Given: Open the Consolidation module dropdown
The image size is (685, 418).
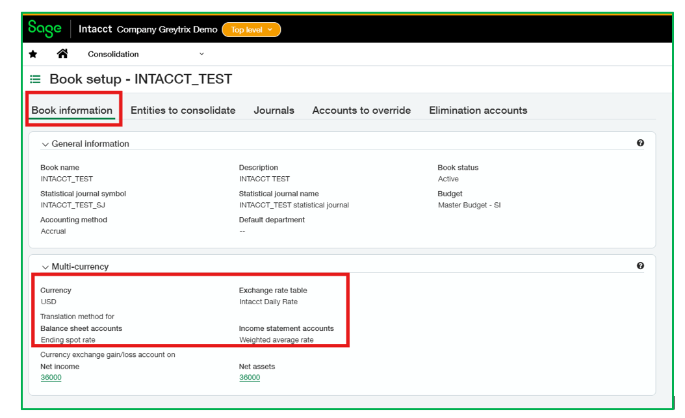Looking at the screenshot, I should 146,54.
